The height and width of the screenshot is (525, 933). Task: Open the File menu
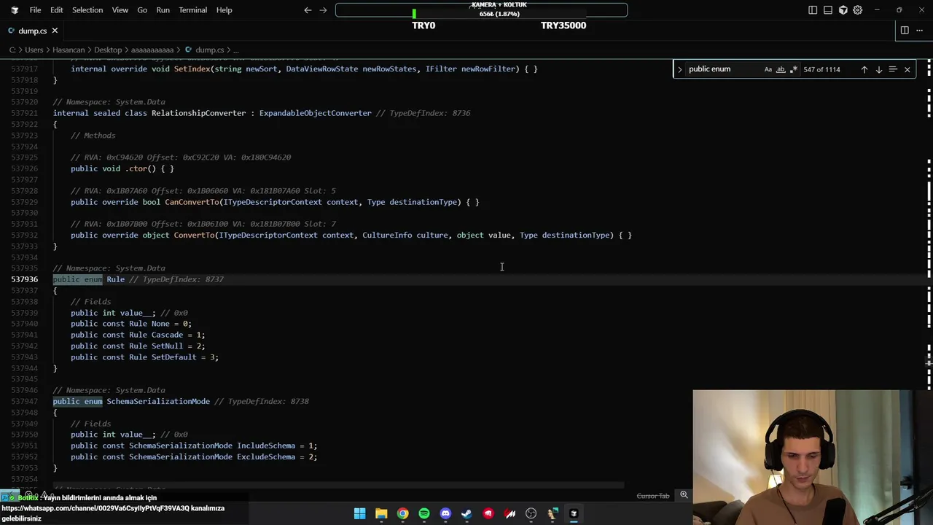point(35,10)
